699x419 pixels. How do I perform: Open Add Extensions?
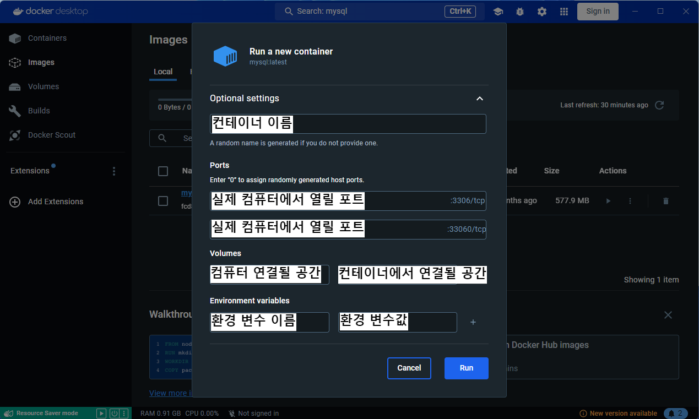[x=56, y=202]
